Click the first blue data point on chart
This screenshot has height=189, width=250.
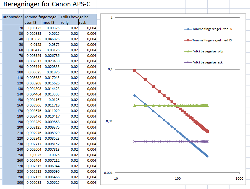click(x=135, y=95)
